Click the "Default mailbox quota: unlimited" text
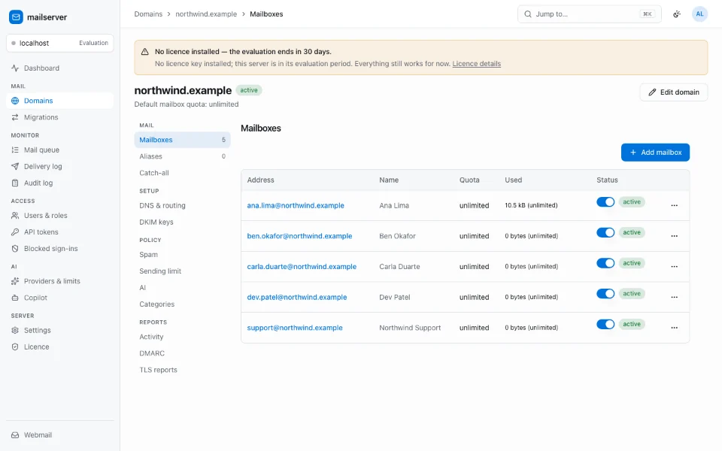Image resolution: width=722 pixels, height=451 pixels. [x=187, y=104]
